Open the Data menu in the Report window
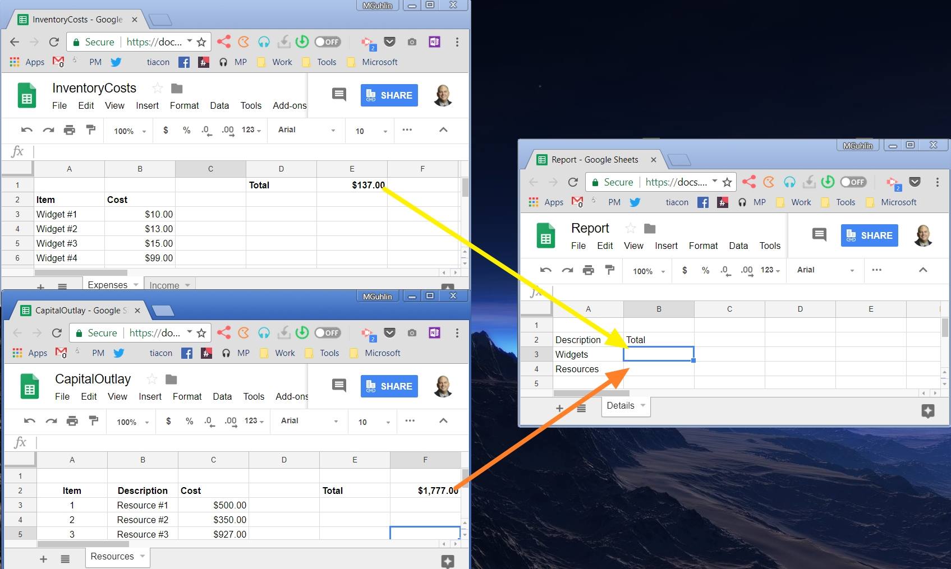Screen dimensions: 951x569 738,246
